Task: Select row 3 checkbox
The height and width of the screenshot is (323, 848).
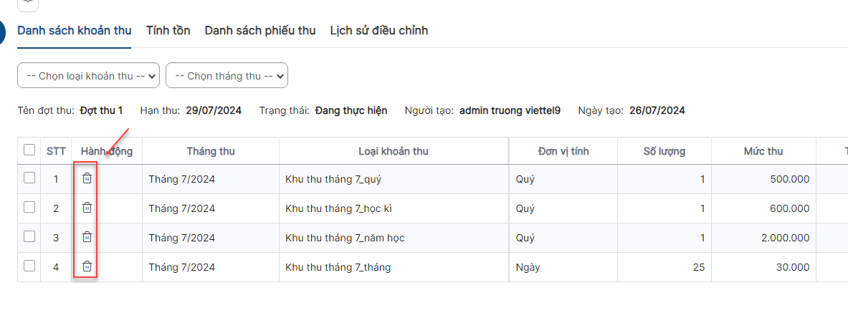Action: pyautogui.click(x=29, y=236)
